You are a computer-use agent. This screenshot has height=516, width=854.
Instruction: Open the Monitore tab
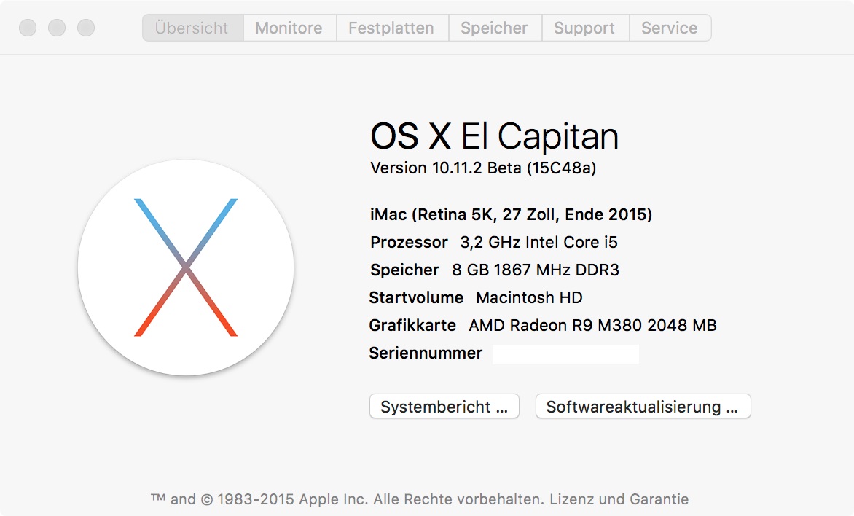click(x=289, y=28)
